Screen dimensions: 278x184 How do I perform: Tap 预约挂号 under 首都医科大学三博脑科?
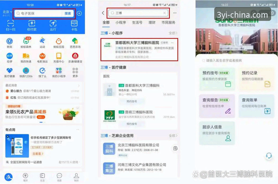coord(132,101)
